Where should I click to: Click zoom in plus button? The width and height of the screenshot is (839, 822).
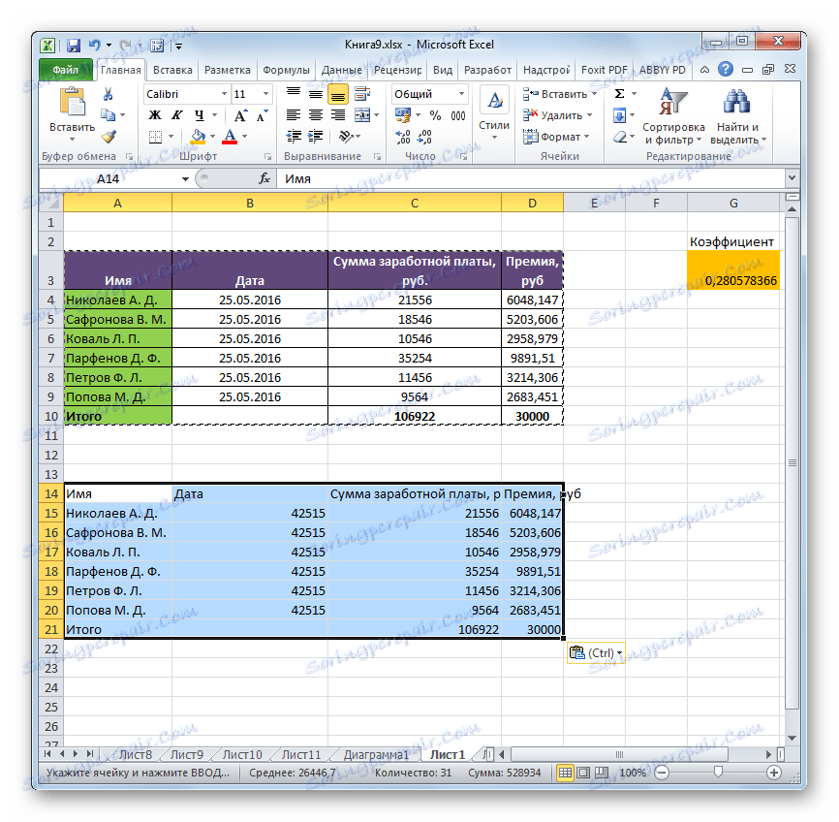point(774,773)
